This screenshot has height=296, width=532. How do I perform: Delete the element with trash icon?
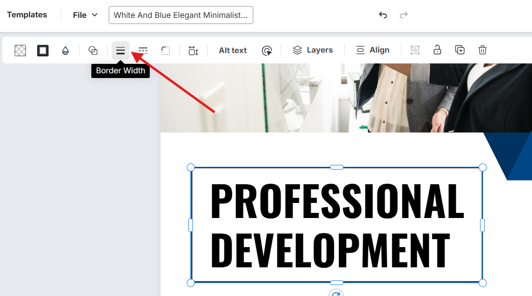coord(483,50)
